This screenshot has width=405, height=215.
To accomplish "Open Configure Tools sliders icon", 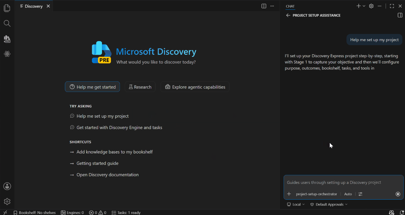I will [x=360, y=194].
